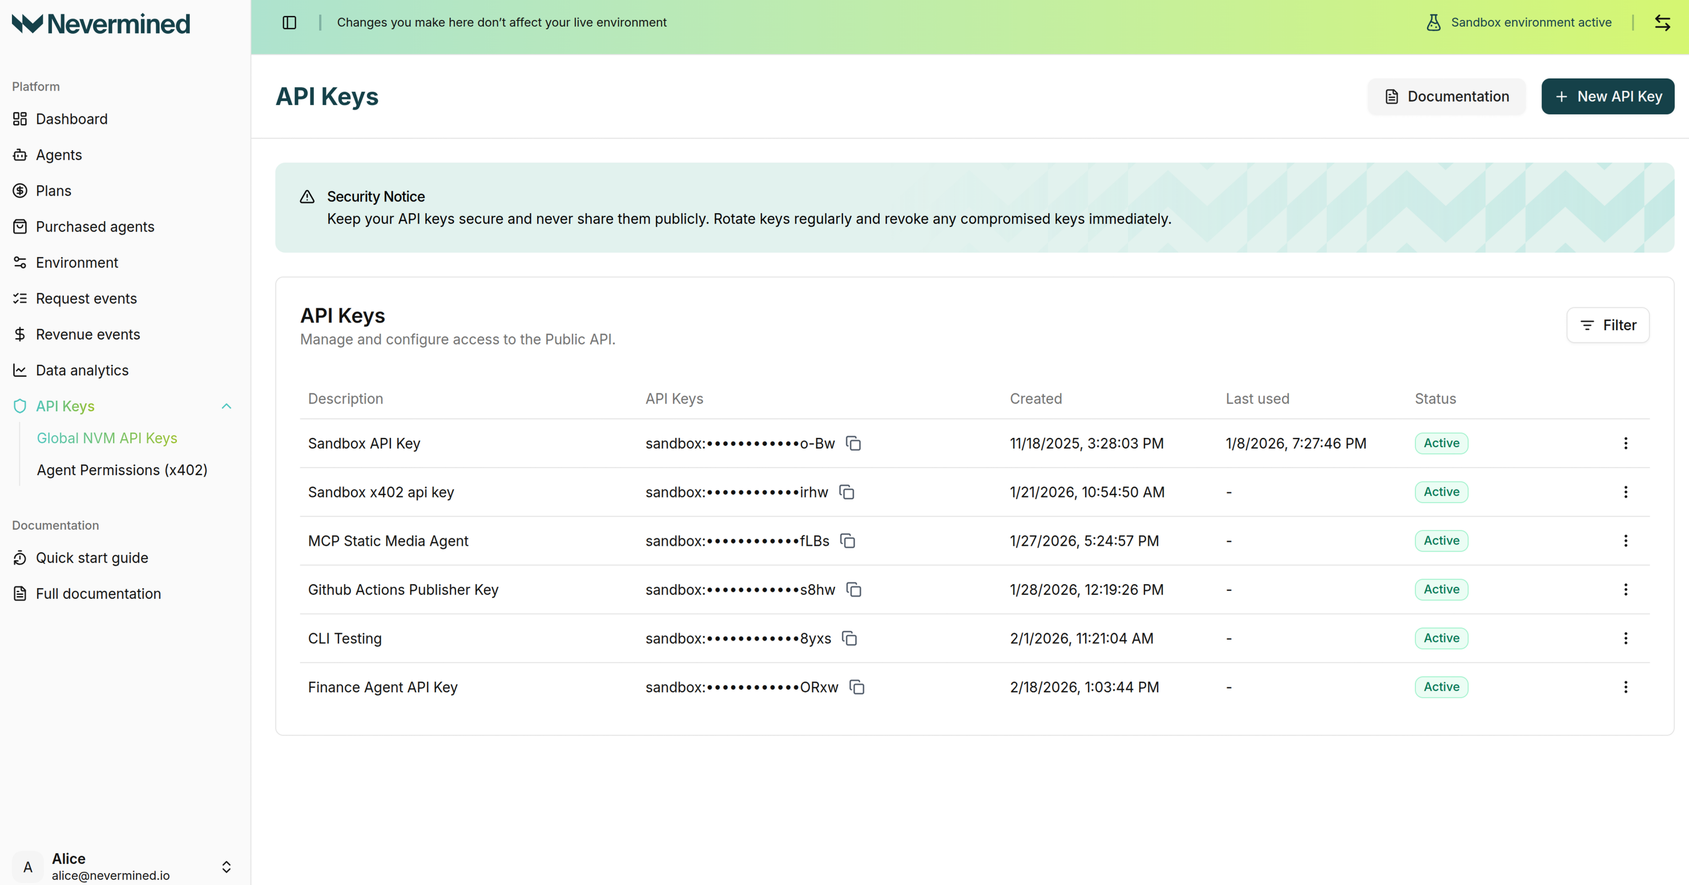Copy the Finance Agent API Key
This screenshot has height=885, width=1689.
(857, 687)
